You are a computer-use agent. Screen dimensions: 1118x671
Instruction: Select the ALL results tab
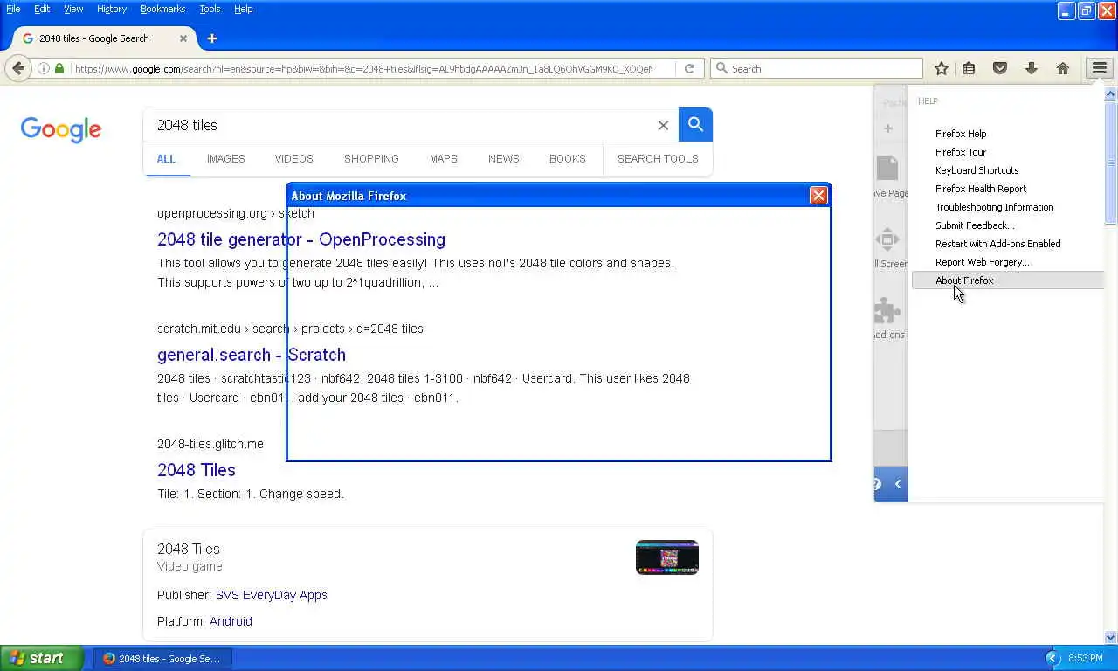click(166, 159)
